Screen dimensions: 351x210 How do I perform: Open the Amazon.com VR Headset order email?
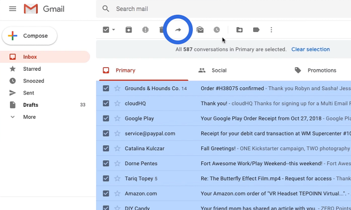[224, 193]
